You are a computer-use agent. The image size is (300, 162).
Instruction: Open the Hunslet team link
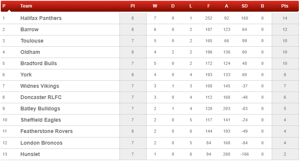pyautogui.click(x=30, y=154)
